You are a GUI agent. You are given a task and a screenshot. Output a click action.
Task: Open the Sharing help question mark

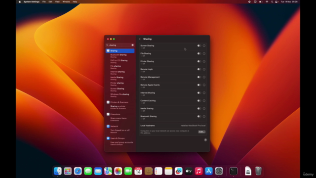tap(205, 140)
